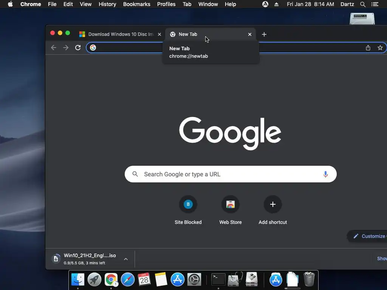This screenshot has height=290, width=387.
Task: Click the Google favicon in the address bar
Action: [93, 48]
